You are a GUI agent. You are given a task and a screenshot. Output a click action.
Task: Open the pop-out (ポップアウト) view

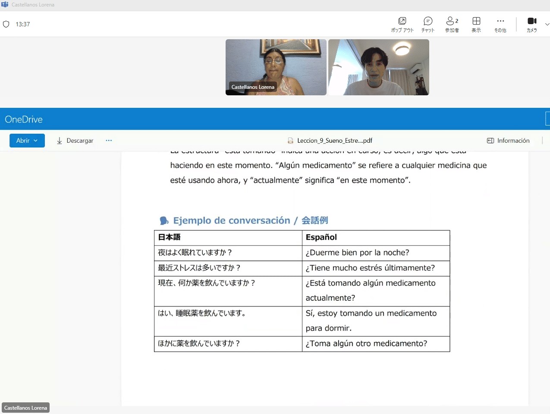[402, 25]
